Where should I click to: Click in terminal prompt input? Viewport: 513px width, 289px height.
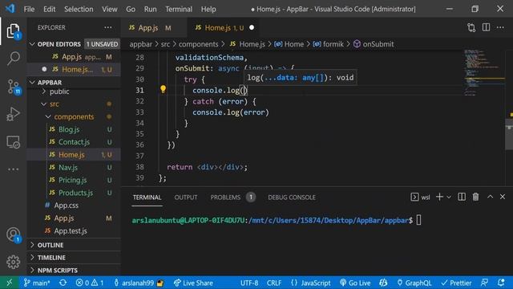point(418,220)
